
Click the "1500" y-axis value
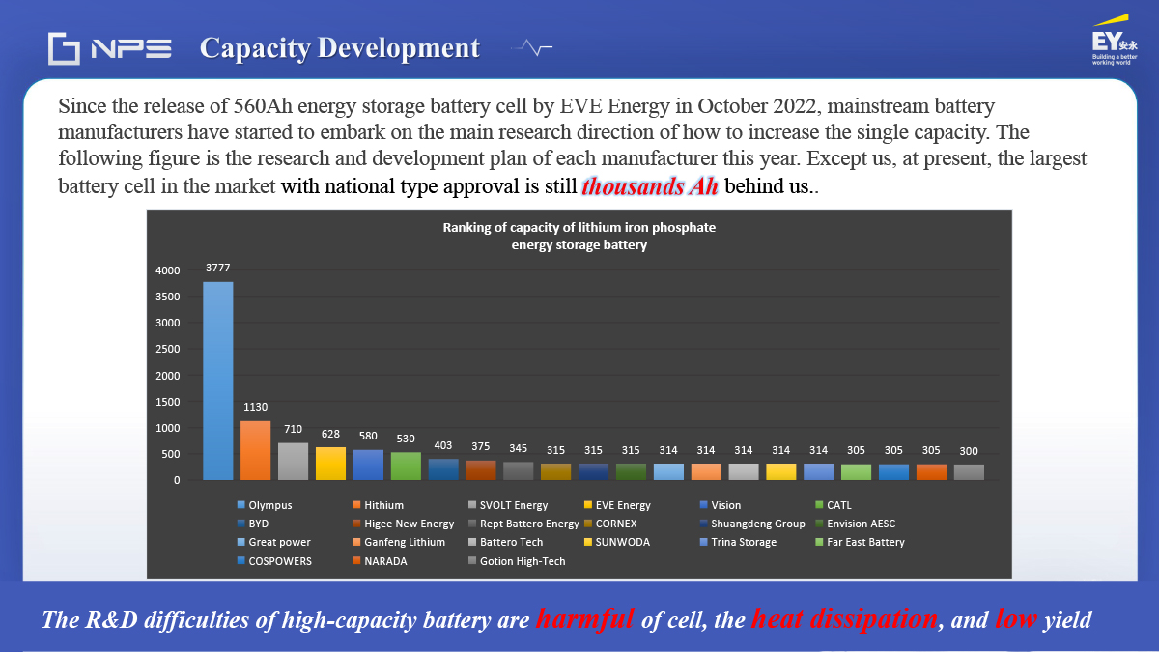tap(168, 402)
